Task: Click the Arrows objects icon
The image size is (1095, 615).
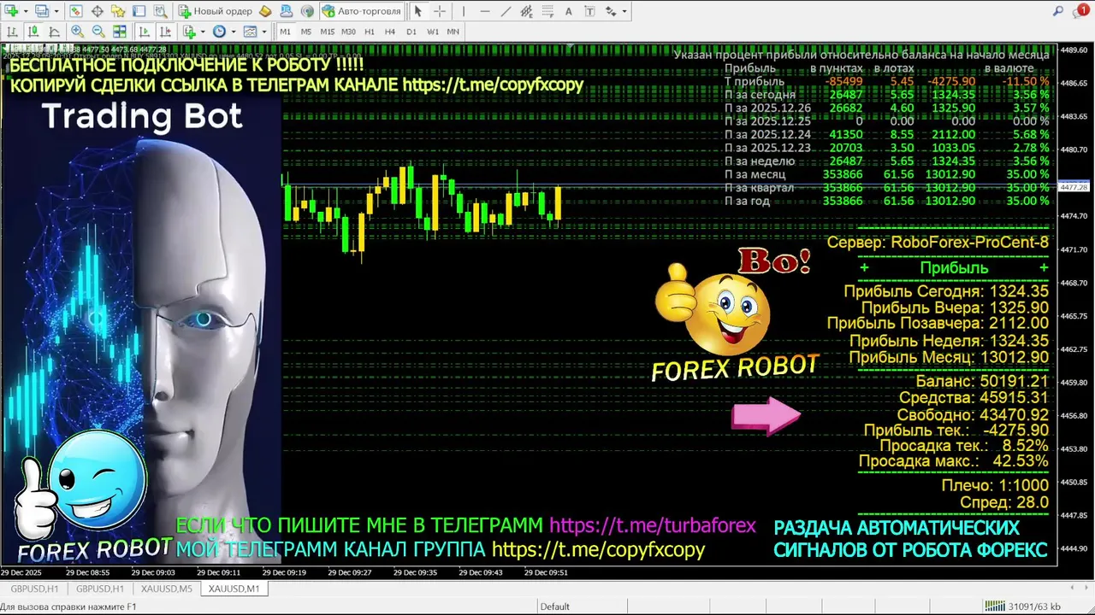Action: [611, 11]
